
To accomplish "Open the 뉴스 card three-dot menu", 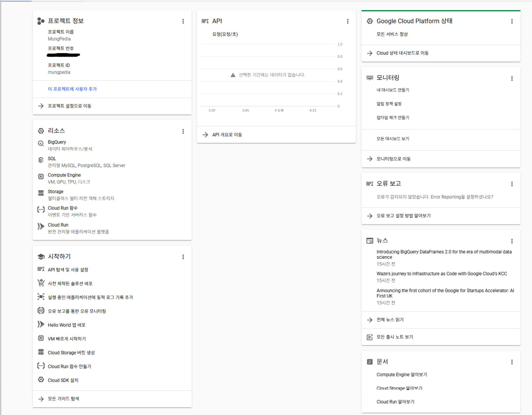I will (x=512, y=241).
